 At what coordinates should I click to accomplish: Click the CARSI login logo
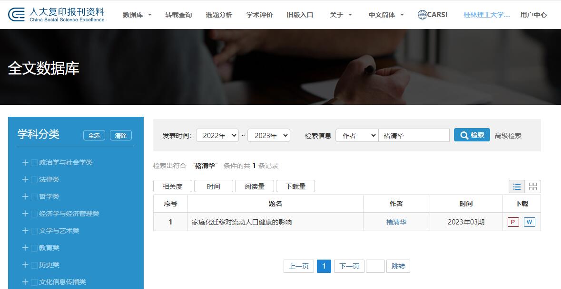click(432, 15)
